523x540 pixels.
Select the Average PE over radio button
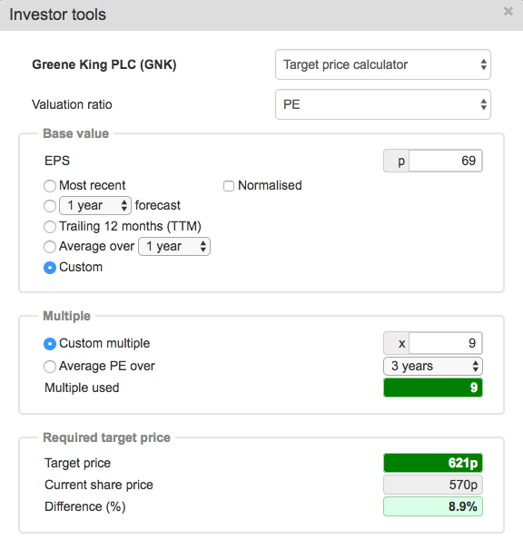click(x=50, y=367)
